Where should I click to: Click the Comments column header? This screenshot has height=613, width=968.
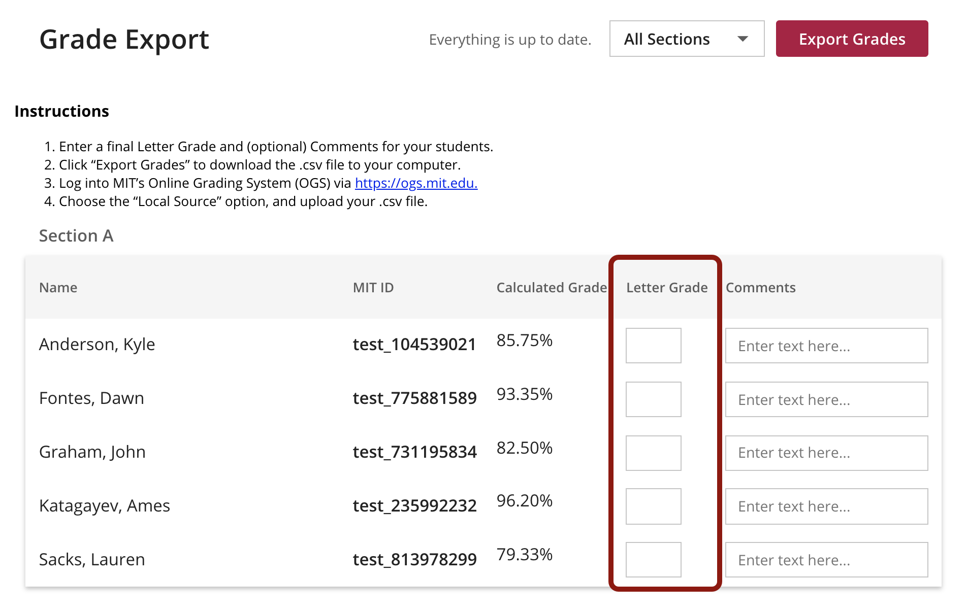point(760,288)
